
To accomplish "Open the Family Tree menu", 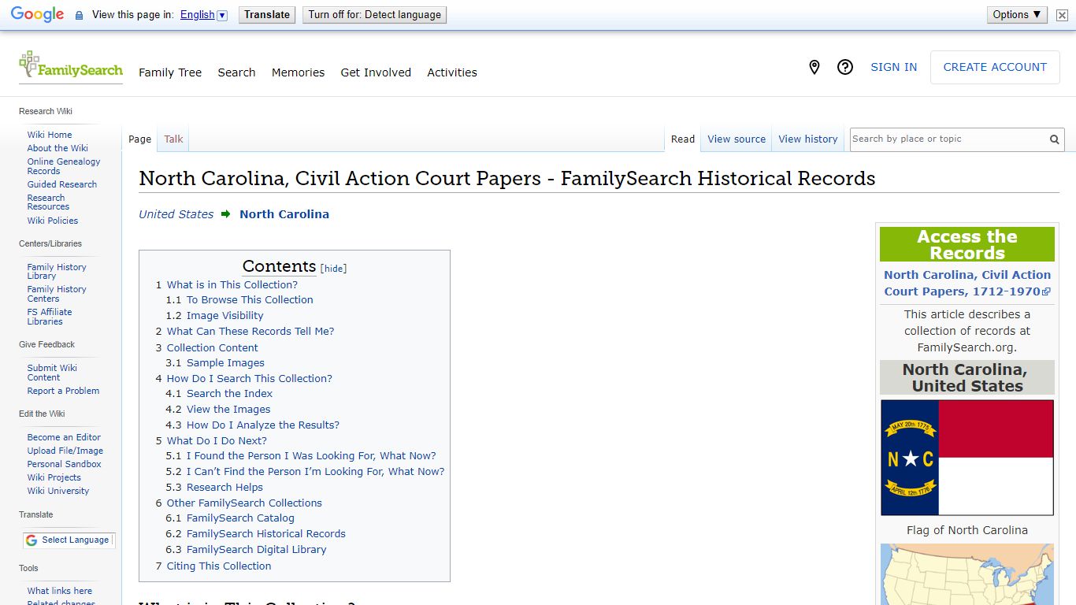I will (x=170, y=72).
